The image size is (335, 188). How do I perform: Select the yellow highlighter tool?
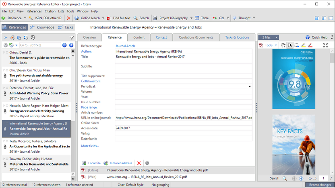point(303,45)
